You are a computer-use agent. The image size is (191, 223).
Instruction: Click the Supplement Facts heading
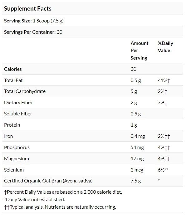[27, 9]
